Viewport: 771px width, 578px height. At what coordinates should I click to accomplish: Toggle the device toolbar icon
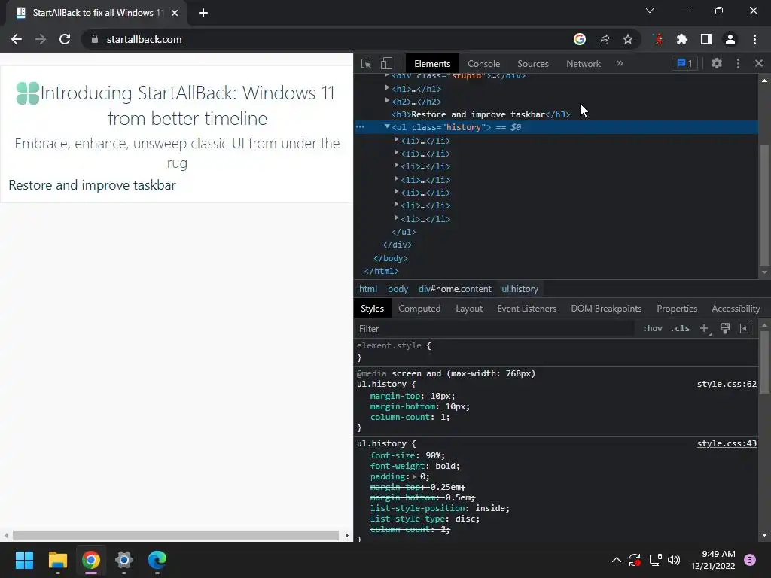click(386, 63)
